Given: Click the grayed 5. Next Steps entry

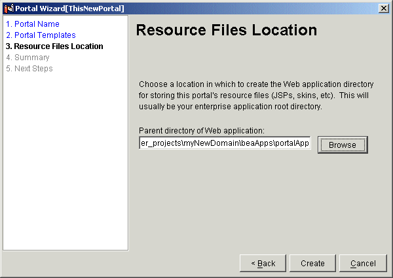Looking at the screenshot, I should coord(29,69).
